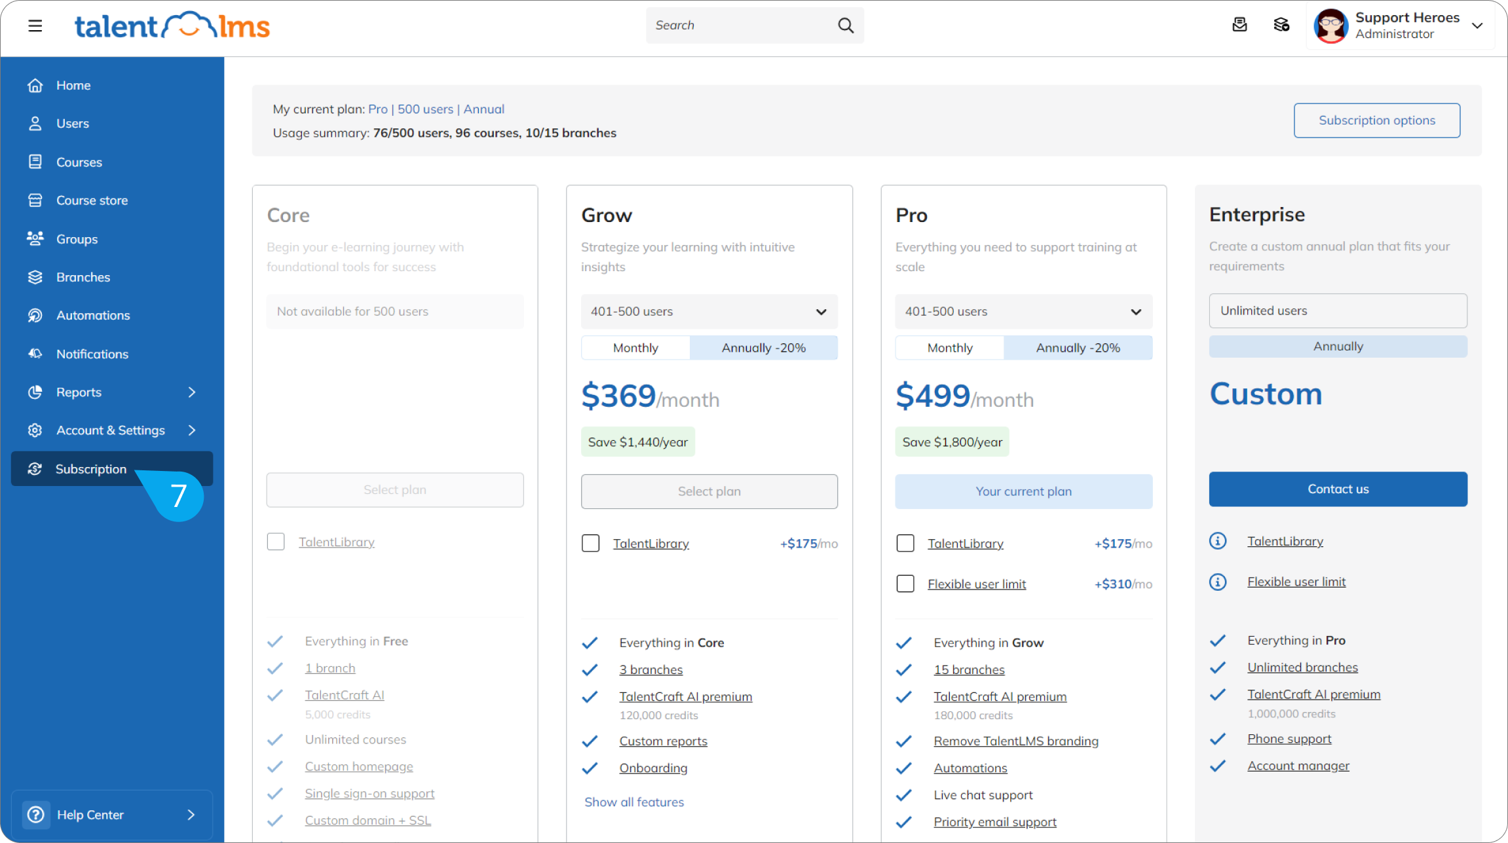1508x843 pixels.
Task: Check TalentLibrary box in Grow plan
Action: [x=590, y=543]
